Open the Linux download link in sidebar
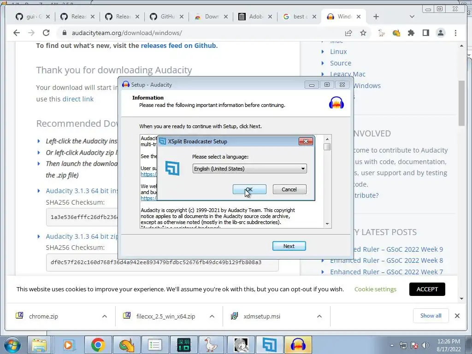 point(338,52)
